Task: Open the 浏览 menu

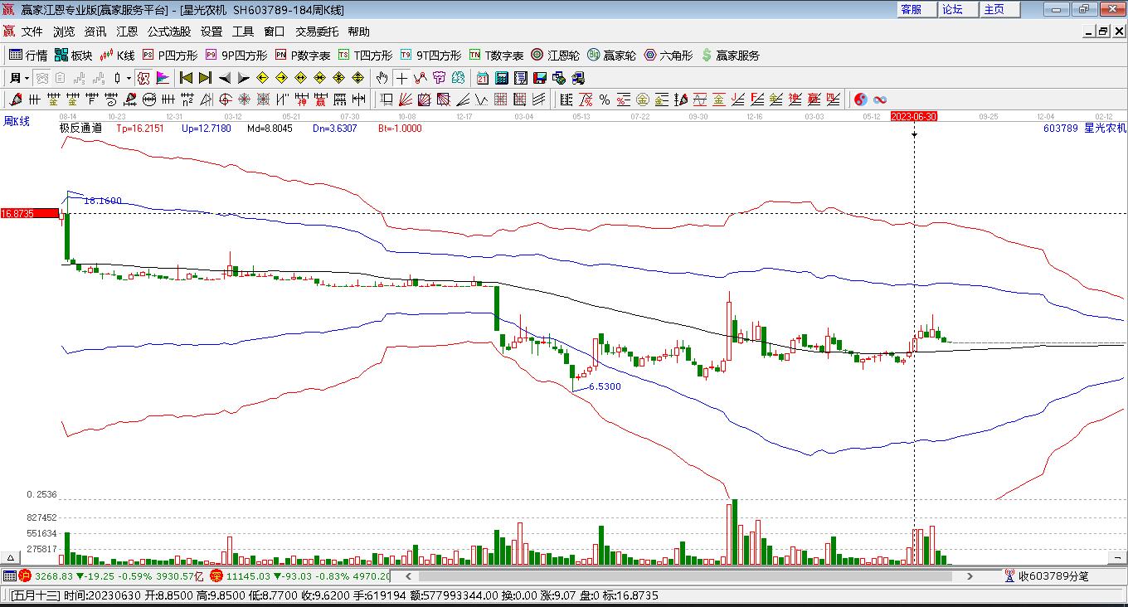Action: 64,32
